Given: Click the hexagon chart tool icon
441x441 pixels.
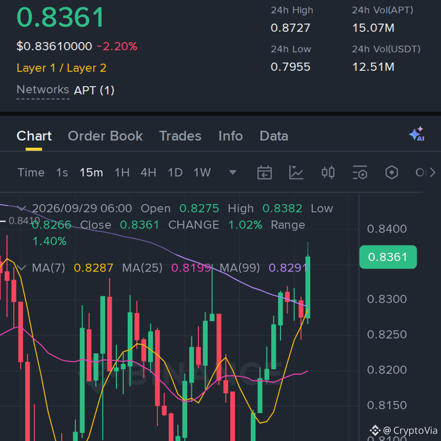Looking at the screenshot, I should 392,172.
